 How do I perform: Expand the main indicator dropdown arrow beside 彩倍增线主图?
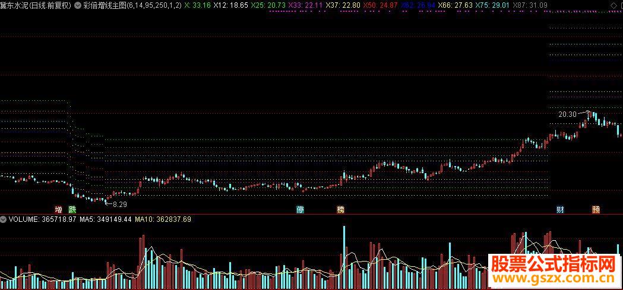pos(77,5)
